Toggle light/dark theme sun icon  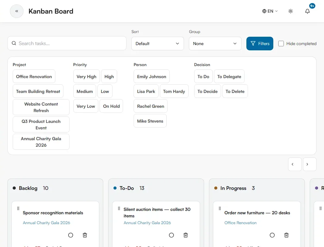[291, 11]
